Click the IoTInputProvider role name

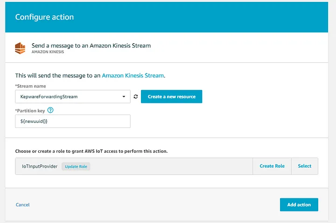coord(40,166)
